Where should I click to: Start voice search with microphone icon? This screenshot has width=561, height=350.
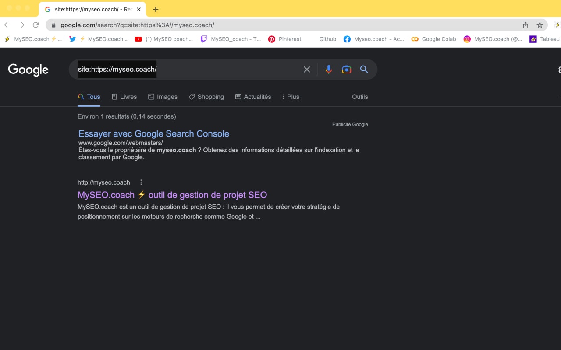click(329, 70)
